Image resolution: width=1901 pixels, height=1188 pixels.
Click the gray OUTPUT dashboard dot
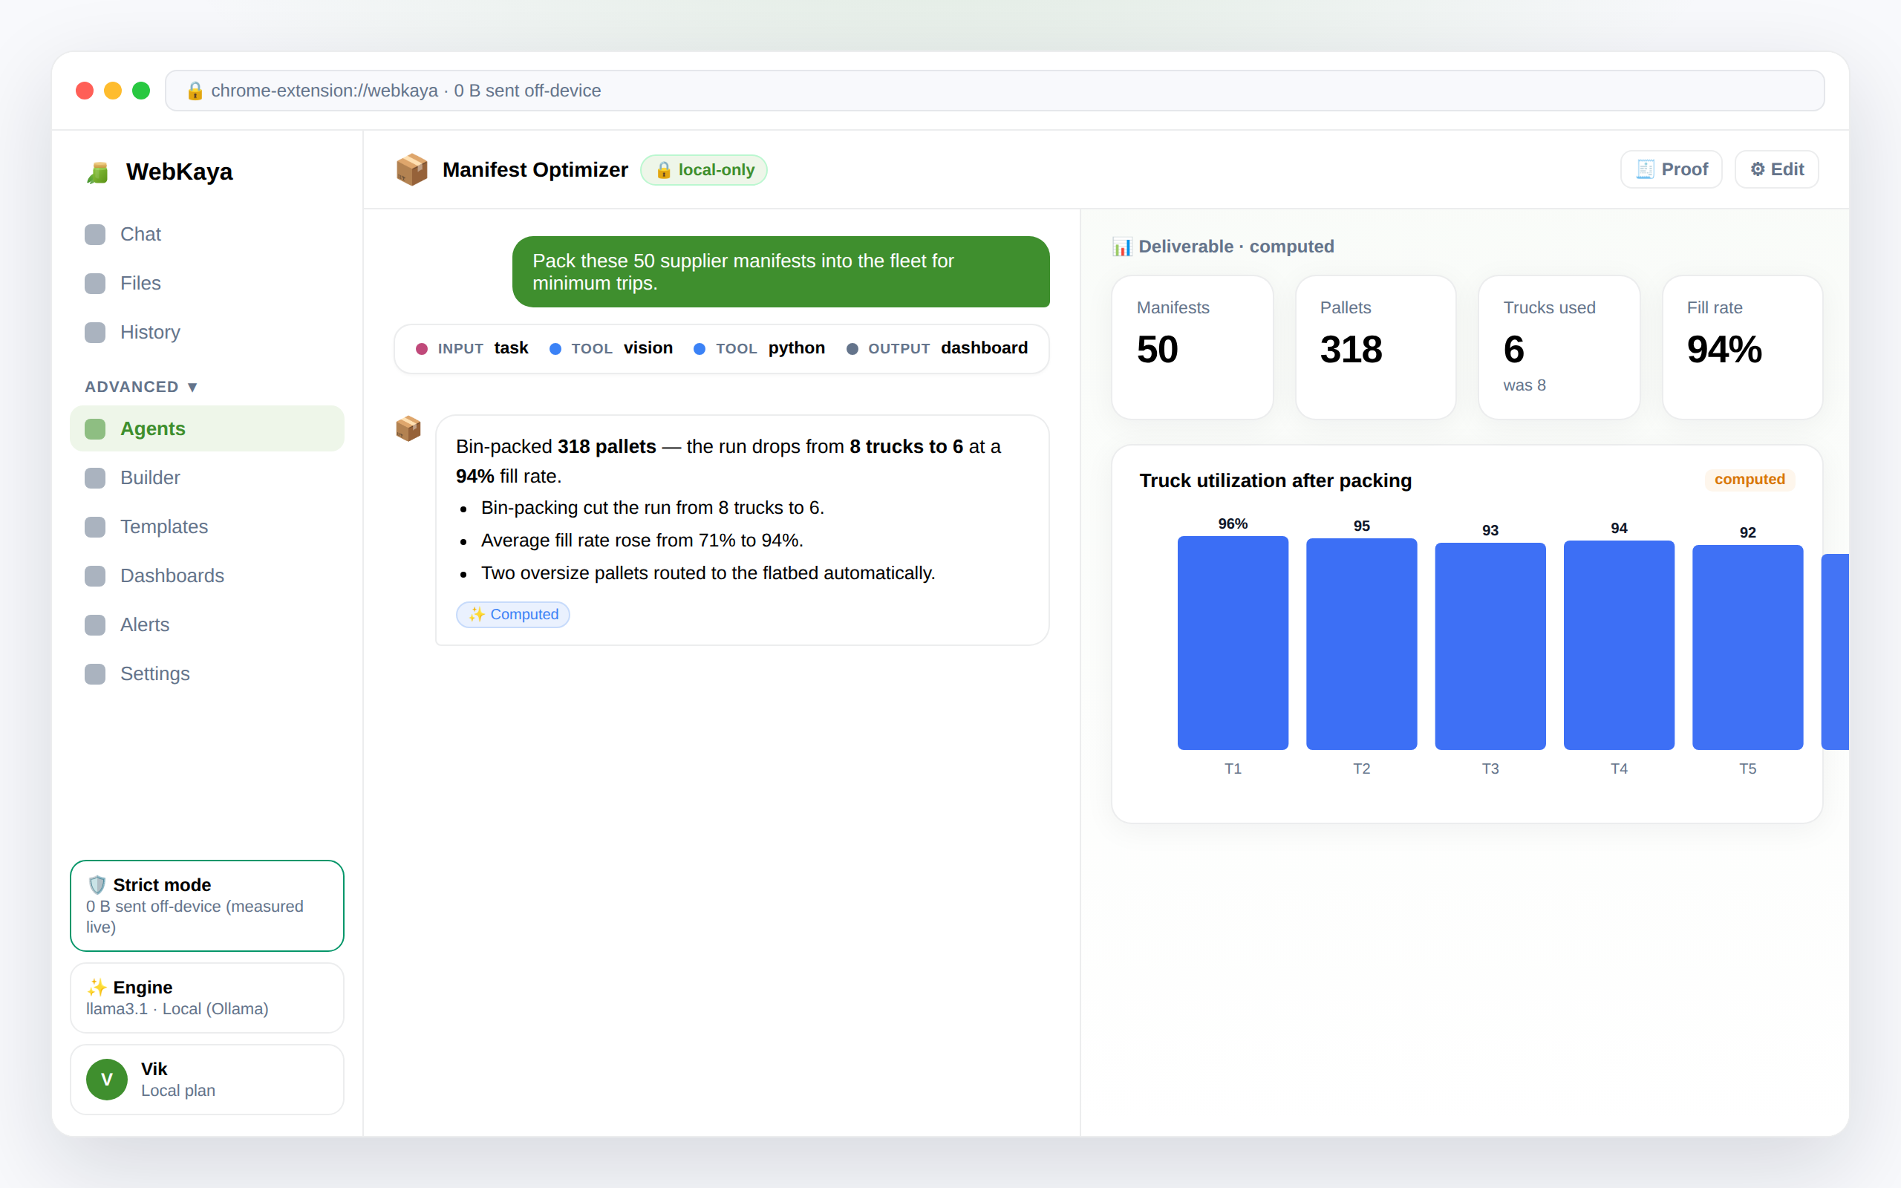pyautogui.click(x=852, y=349)
